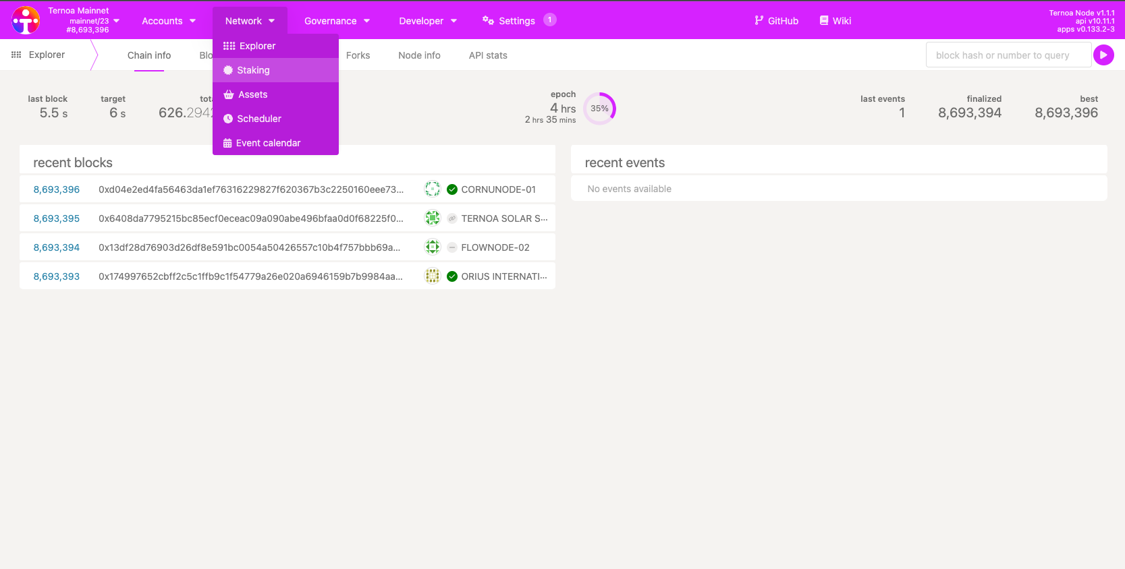Click the play button beside block query
The image size is (1125, 569).
[x=1103, y=55]
